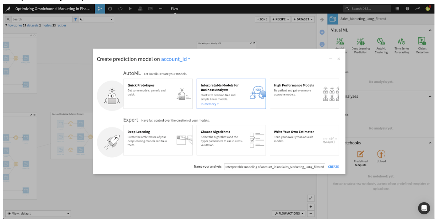This screenshot has height=223, width=440.
Task: Click the CREATE button
Action: click(x=333, y=167)
